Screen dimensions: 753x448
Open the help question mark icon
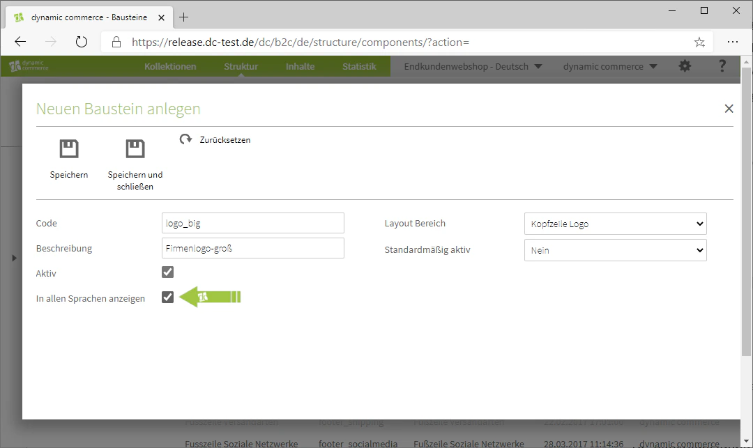click(722, 65)
